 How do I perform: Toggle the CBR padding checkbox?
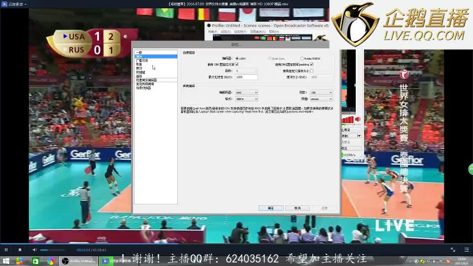tap(311, 65)
